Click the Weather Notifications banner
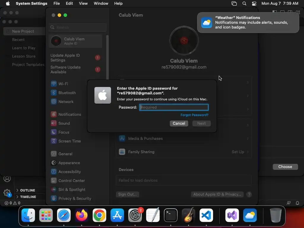This screenshot has width=304, height=228. (x=248, y=23)
